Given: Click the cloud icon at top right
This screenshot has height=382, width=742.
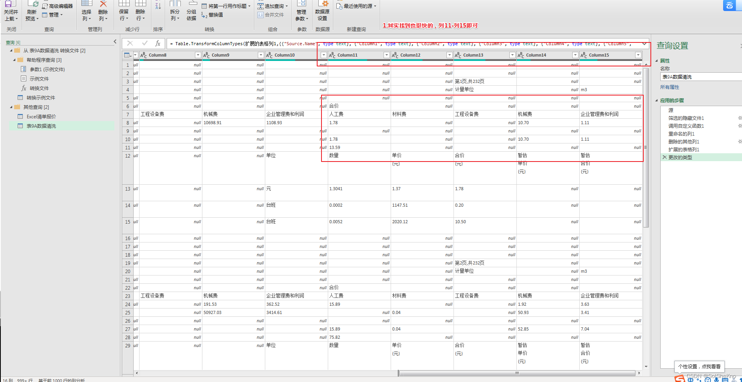Looking at the screenshot, I should tap(730, 5).
